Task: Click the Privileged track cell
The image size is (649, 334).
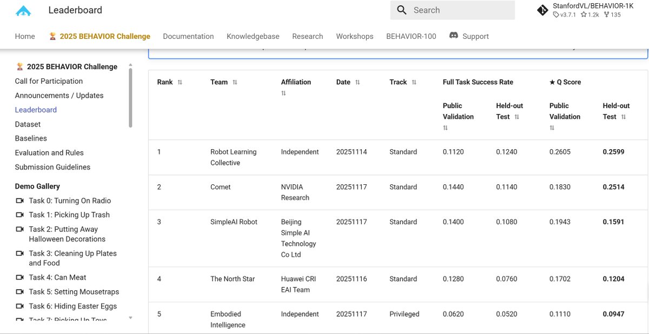Action: pos(405,314)
